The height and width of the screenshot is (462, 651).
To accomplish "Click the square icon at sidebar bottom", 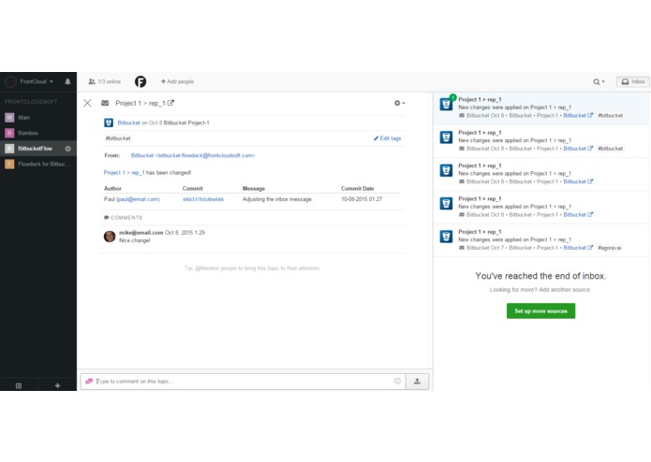I will click(19, 385).
